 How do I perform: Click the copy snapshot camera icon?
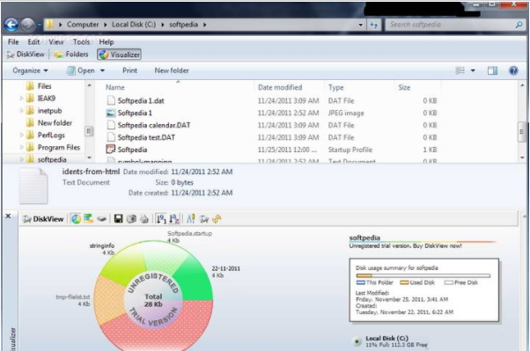click(x=131, y=219)
